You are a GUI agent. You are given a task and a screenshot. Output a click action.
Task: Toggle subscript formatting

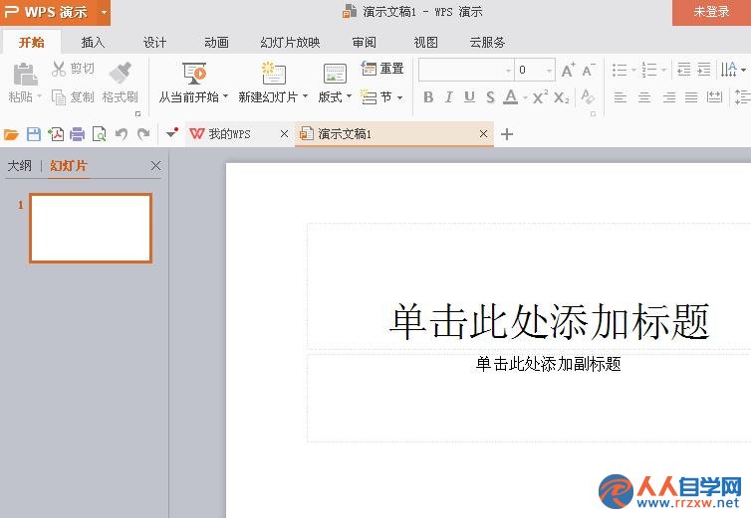(561, 97)
